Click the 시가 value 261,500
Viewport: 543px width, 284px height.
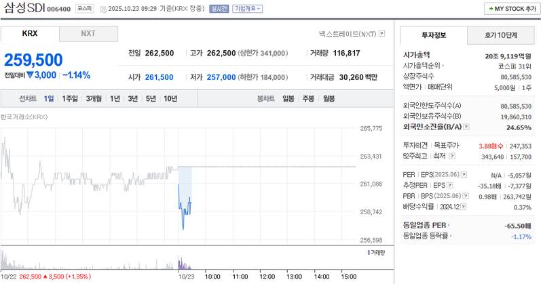[159, 77]
